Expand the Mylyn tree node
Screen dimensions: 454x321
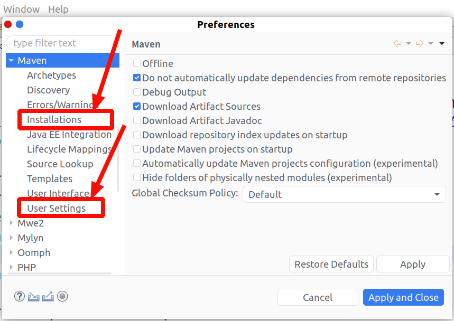[11, 238]
